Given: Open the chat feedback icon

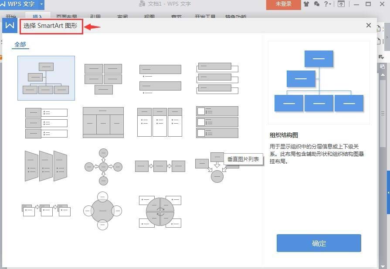Looking at the screenshot, I should pyautogui.click(x=317, y=4).
